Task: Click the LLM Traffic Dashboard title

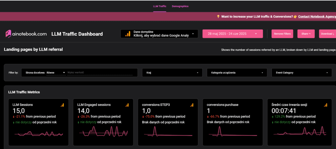Action: click(x=77, y=34)
